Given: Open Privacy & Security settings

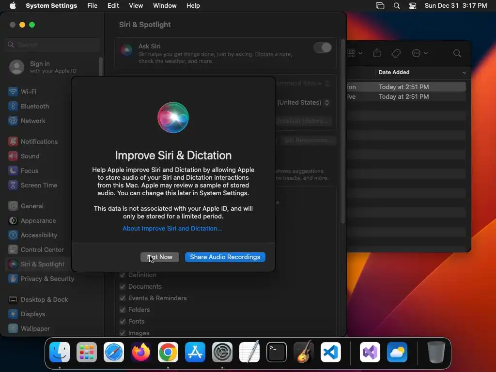Looking at the screenshot, I should pyautogui.click(x=41, y=279).
